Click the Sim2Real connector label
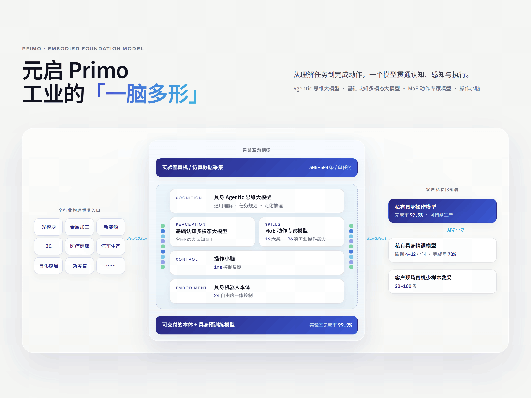531x398 pixels. point(377,239)
